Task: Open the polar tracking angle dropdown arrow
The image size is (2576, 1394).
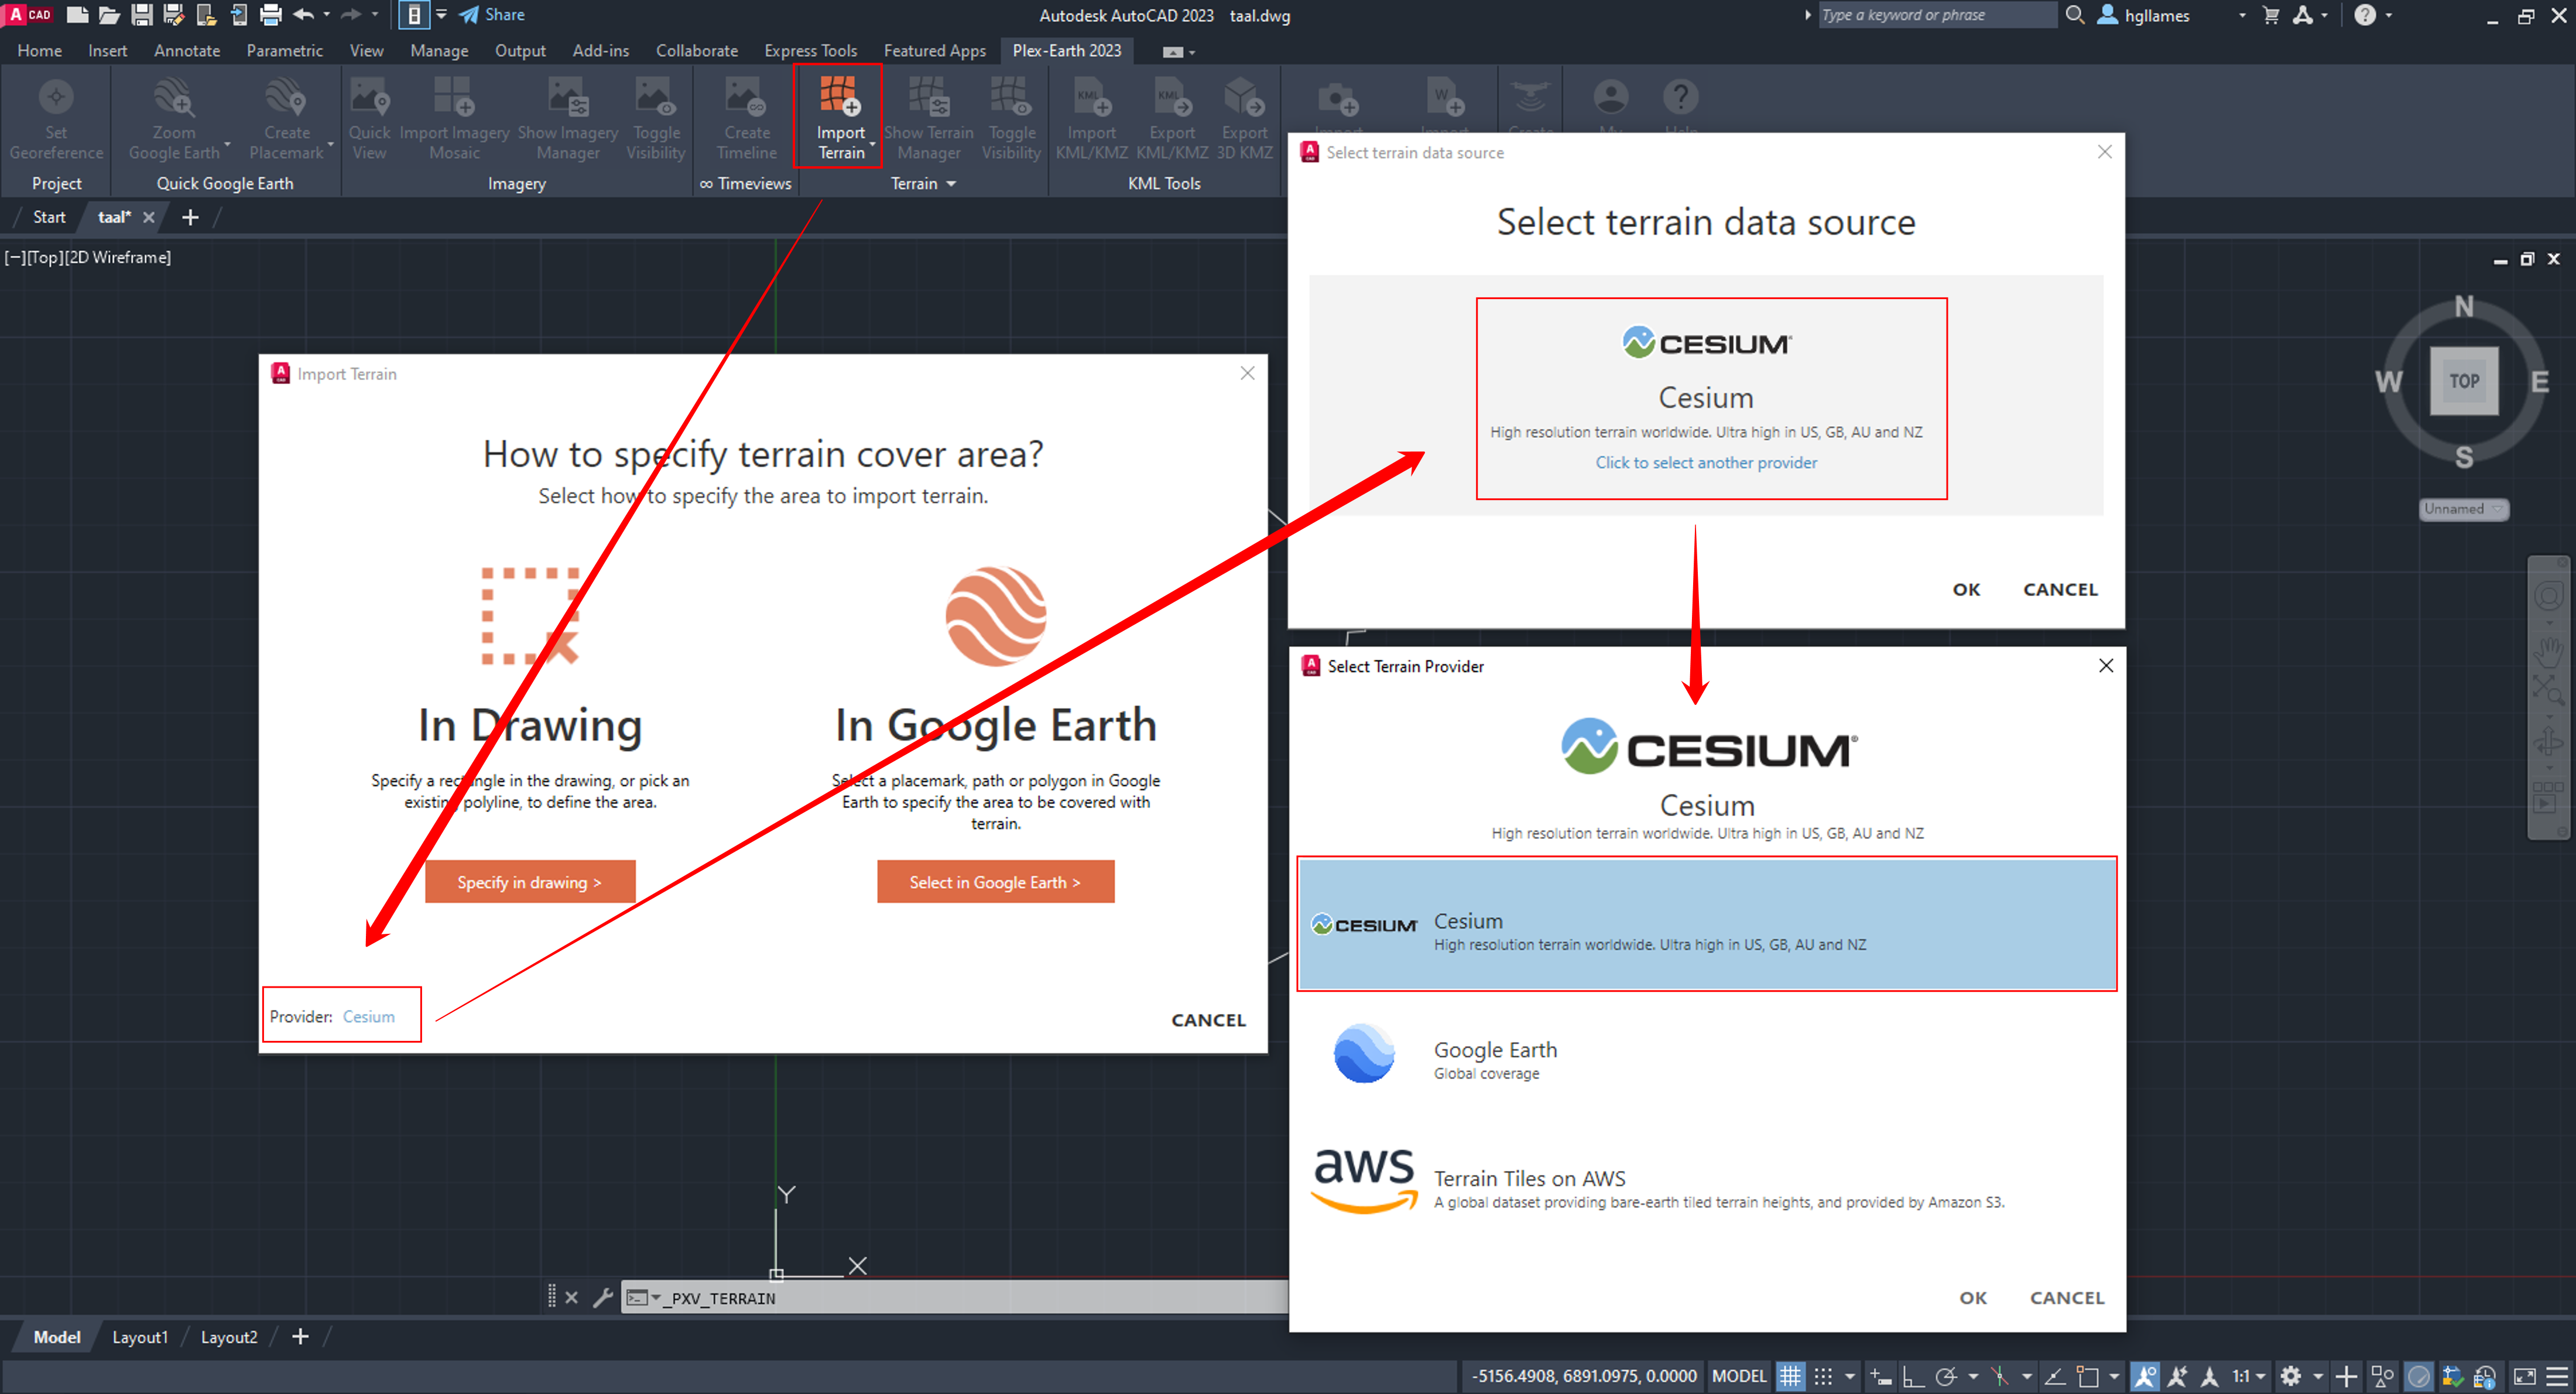Action: (x=1972, y=1376)
